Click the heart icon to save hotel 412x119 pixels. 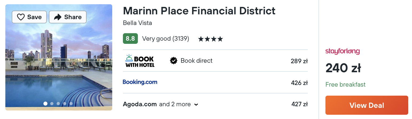click(x=21, y=17)
